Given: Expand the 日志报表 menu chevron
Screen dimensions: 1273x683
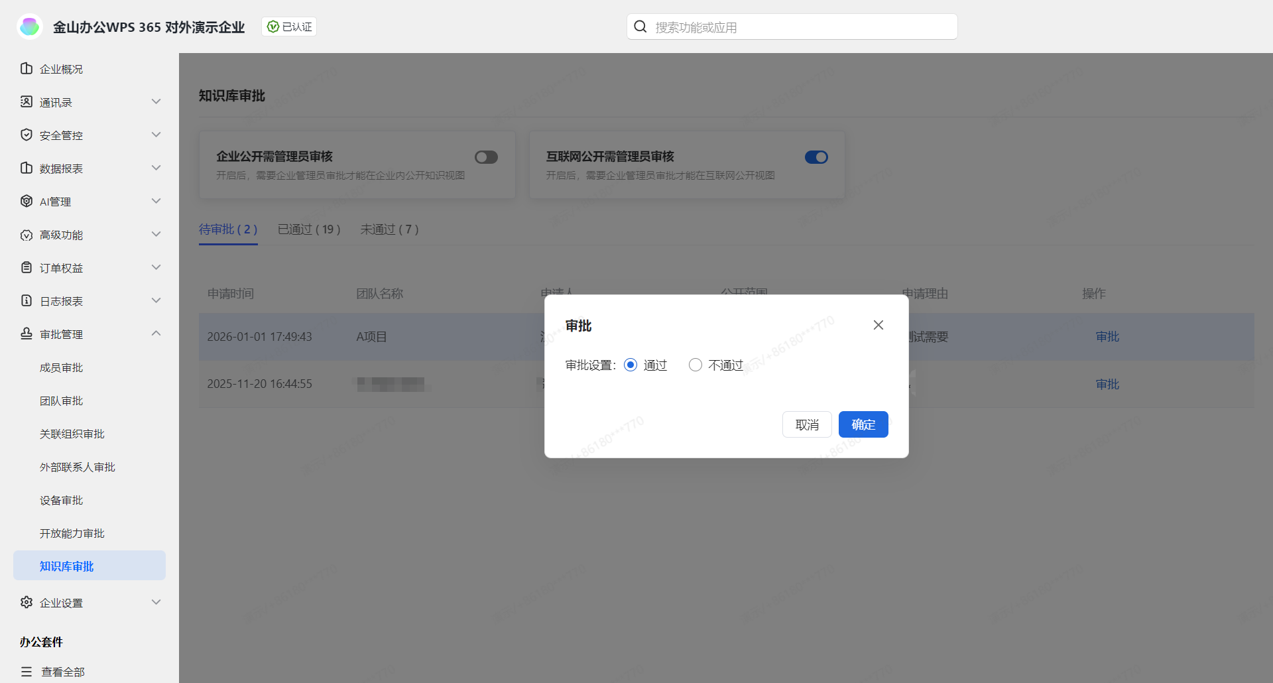Looking at the screenshot, I should 156,300.
